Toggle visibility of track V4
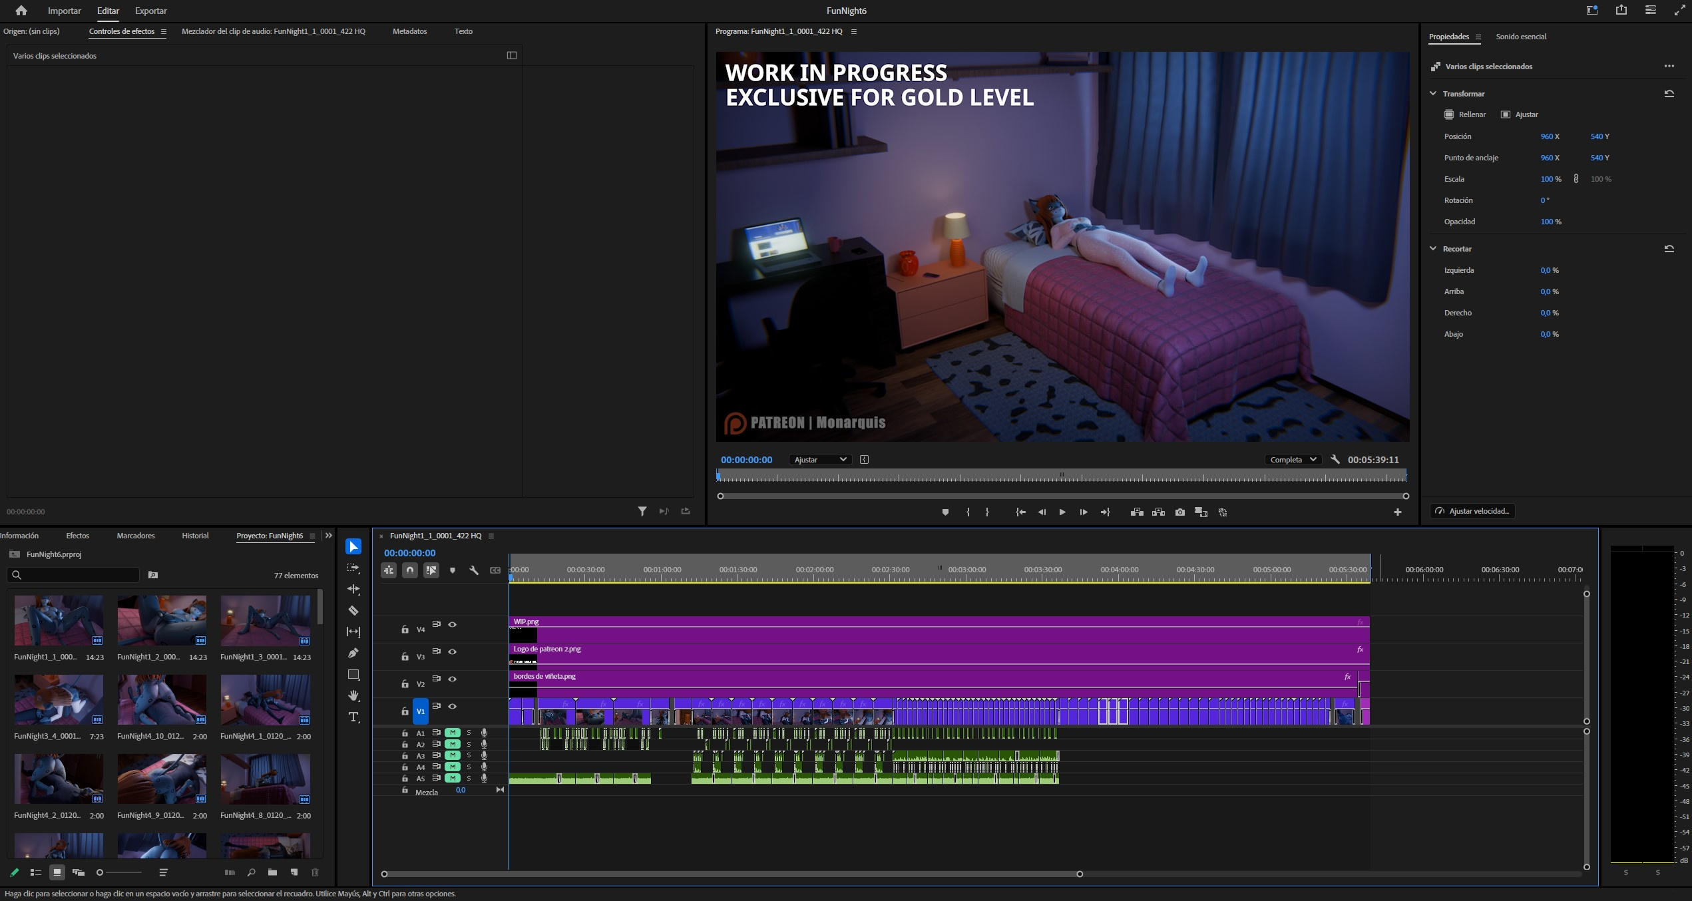Viewport: 1692px width, 901px height. coord(453,624)
